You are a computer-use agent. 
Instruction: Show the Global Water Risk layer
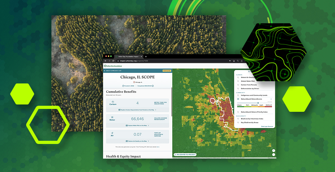click(x=238, y=81)
